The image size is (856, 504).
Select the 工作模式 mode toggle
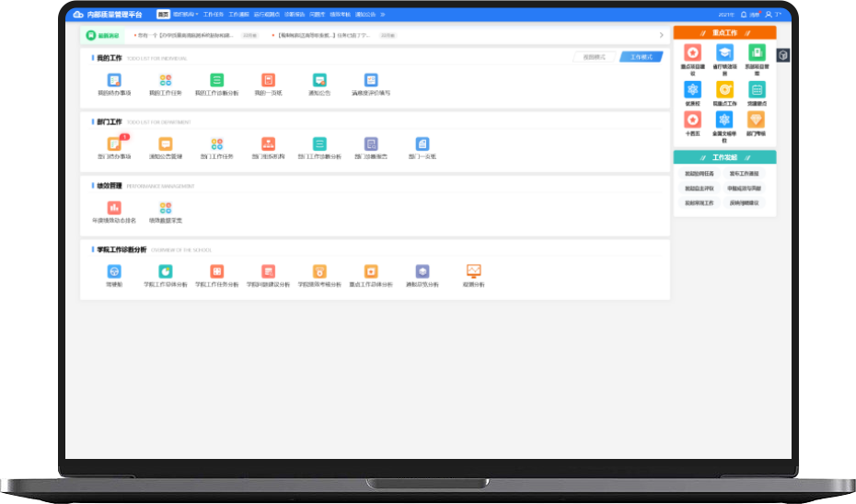point(641,57)
